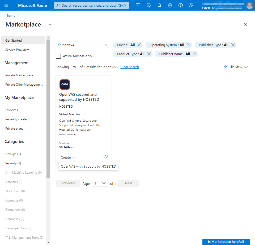Click the Previous page button
This screenshot has height=245, width=255.
coord(68,183)
